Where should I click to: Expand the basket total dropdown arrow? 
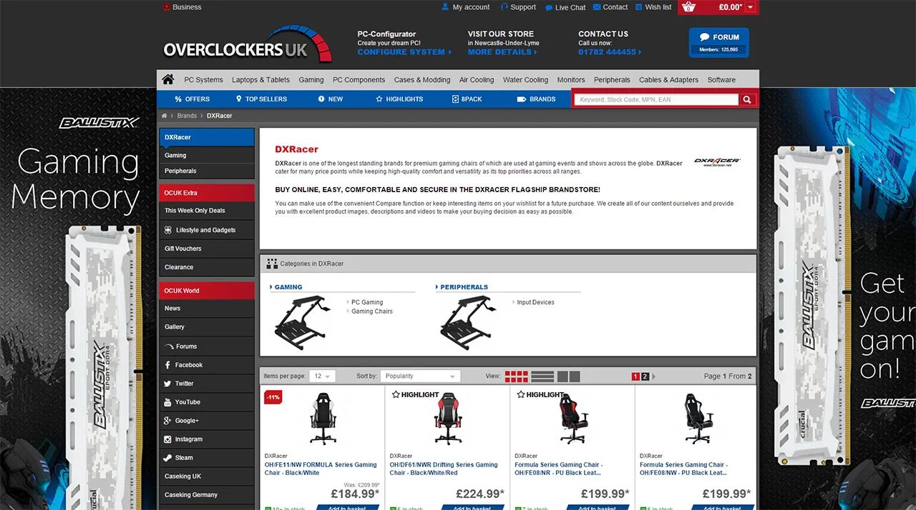click(x=750, y=7)
